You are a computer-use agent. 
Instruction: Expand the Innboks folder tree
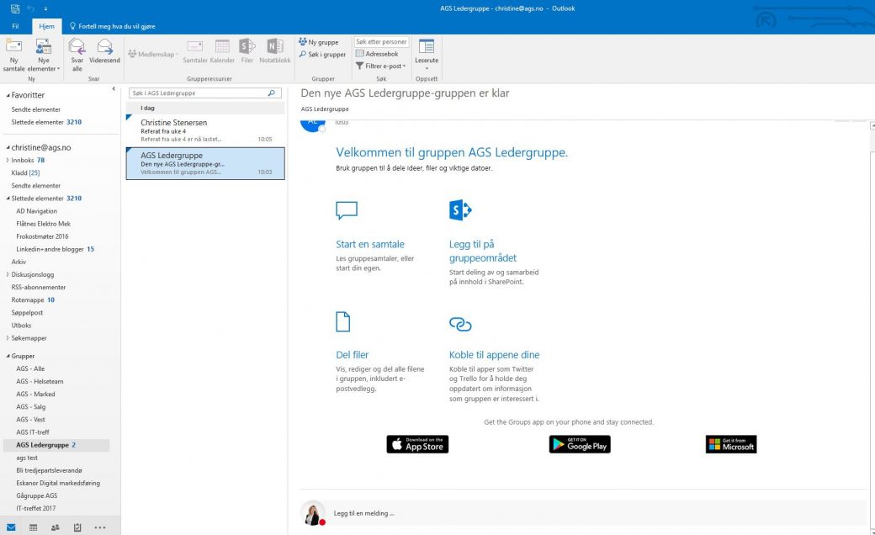[8, 160]
